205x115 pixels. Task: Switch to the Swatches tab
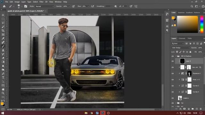tap(181, 12)
